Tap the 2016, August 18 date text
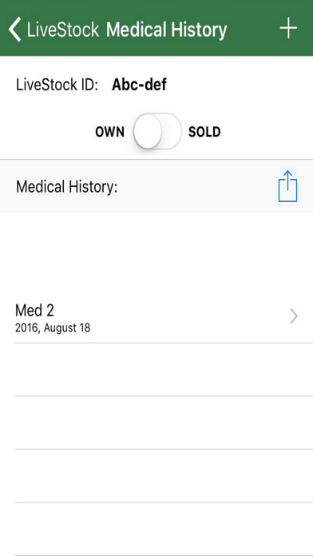The height and width of the screenshot is (556, 313). (53, 328)
